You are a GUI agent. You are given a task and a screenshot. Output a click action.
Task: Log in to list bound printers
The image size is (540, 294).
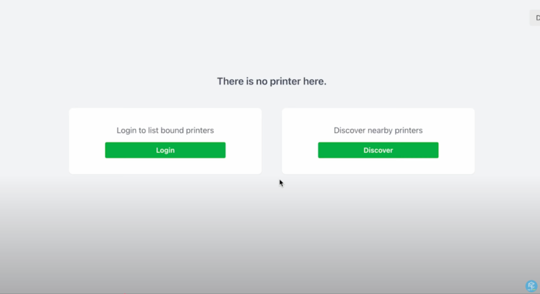(165, 150)
